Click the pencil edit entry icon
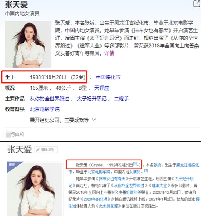Image resolution: width=201 pixels, height=216 pixels. coord(38,150)
